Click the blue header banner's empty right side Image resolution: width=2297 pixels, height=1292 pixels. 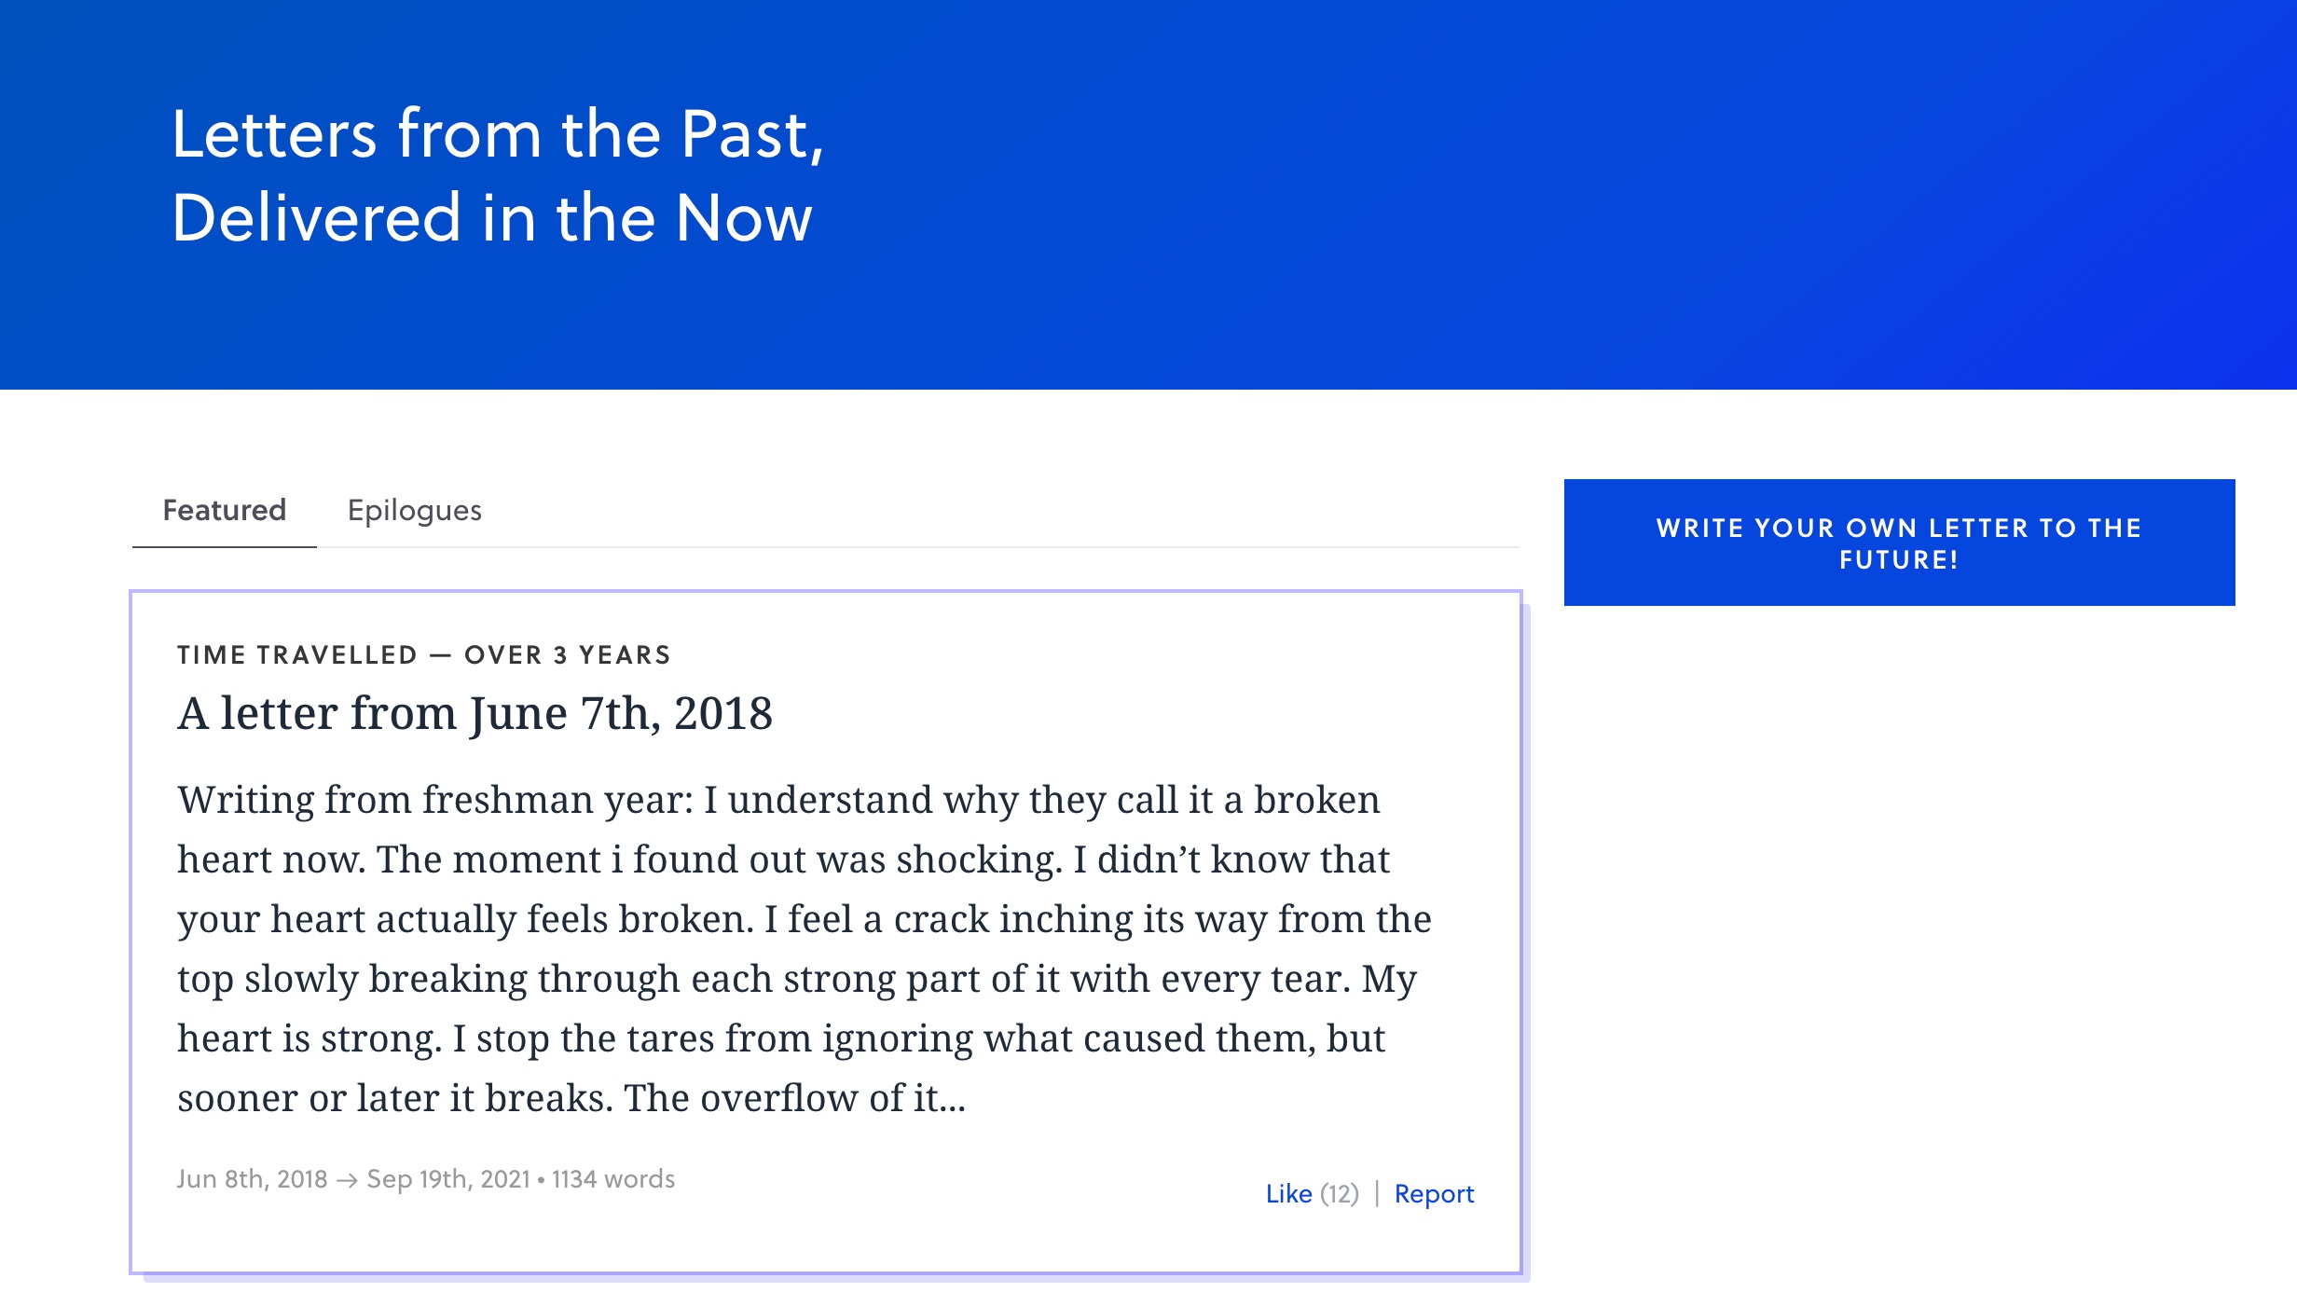point(1678,186)
